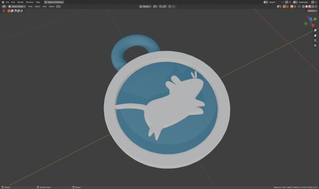Screen dimensions: 319x189
Task: Open the overlays options dropdown arrow
Action: (295, 6)
